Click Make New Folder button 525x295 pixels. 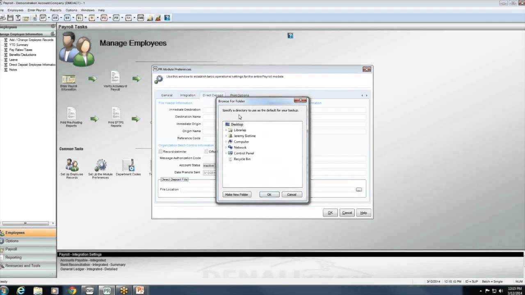tap(237, 195)
